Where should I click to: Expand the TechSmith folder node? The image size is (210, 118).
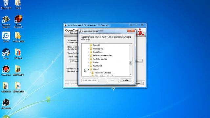pyautogui.click(x=88, y=66)
